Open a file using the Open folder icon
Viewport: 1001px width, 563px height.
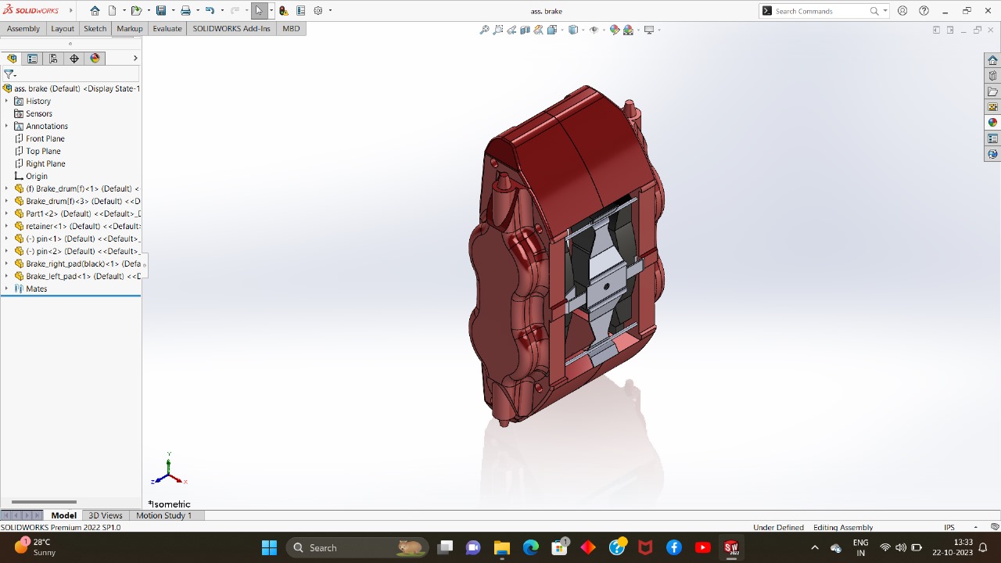pyautogui.click(x=136, y=11)
